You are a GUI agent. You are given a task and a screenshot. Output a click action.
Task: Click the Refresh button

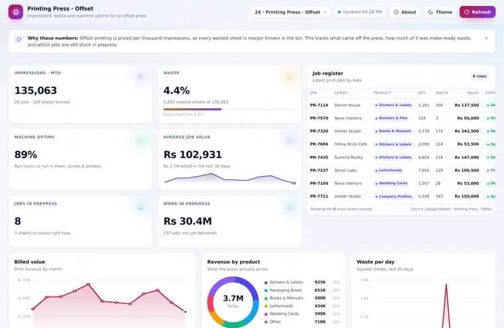tap(477, 12)
